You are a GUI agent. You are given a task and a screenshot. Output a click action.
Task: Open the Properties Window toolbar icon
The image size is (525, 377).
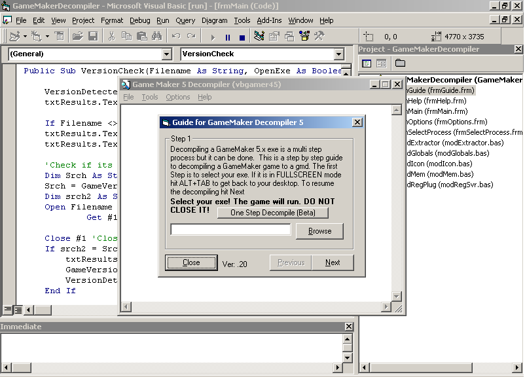(274, 36)
